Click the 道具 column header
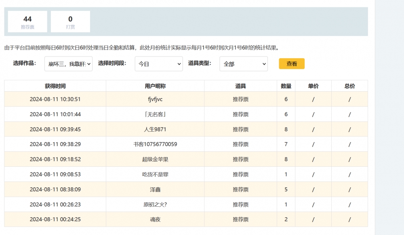Image resolution: width=404 pixels, height=235 pixels. 241,86
